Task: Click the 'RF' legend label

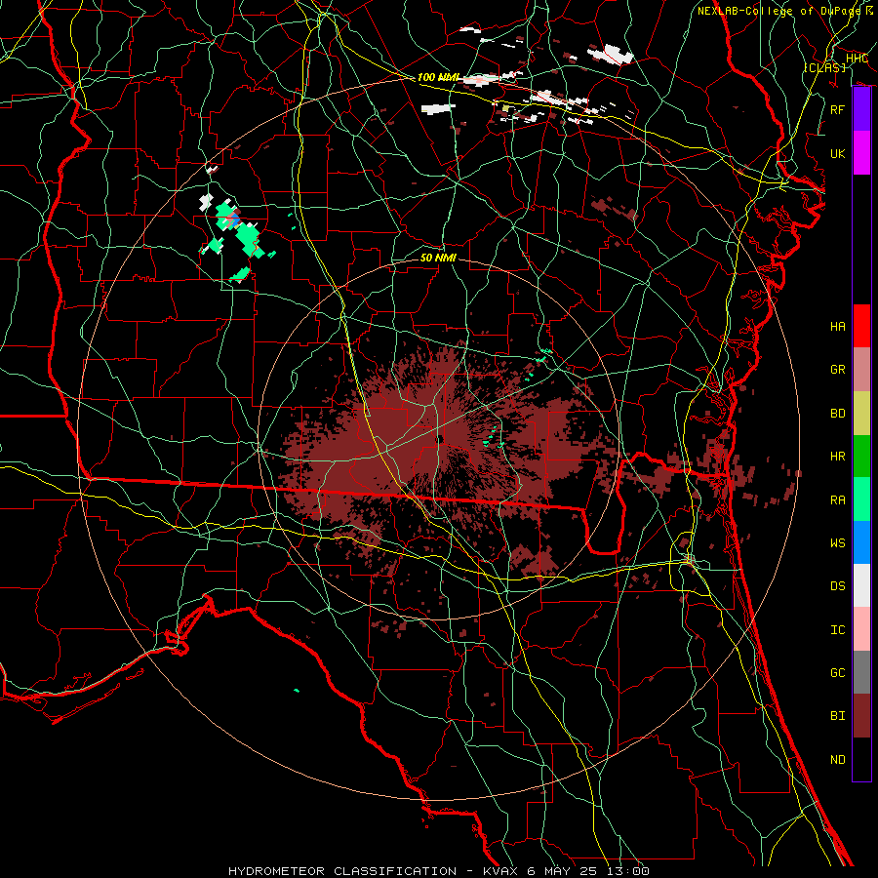Action: coord(838,109)
